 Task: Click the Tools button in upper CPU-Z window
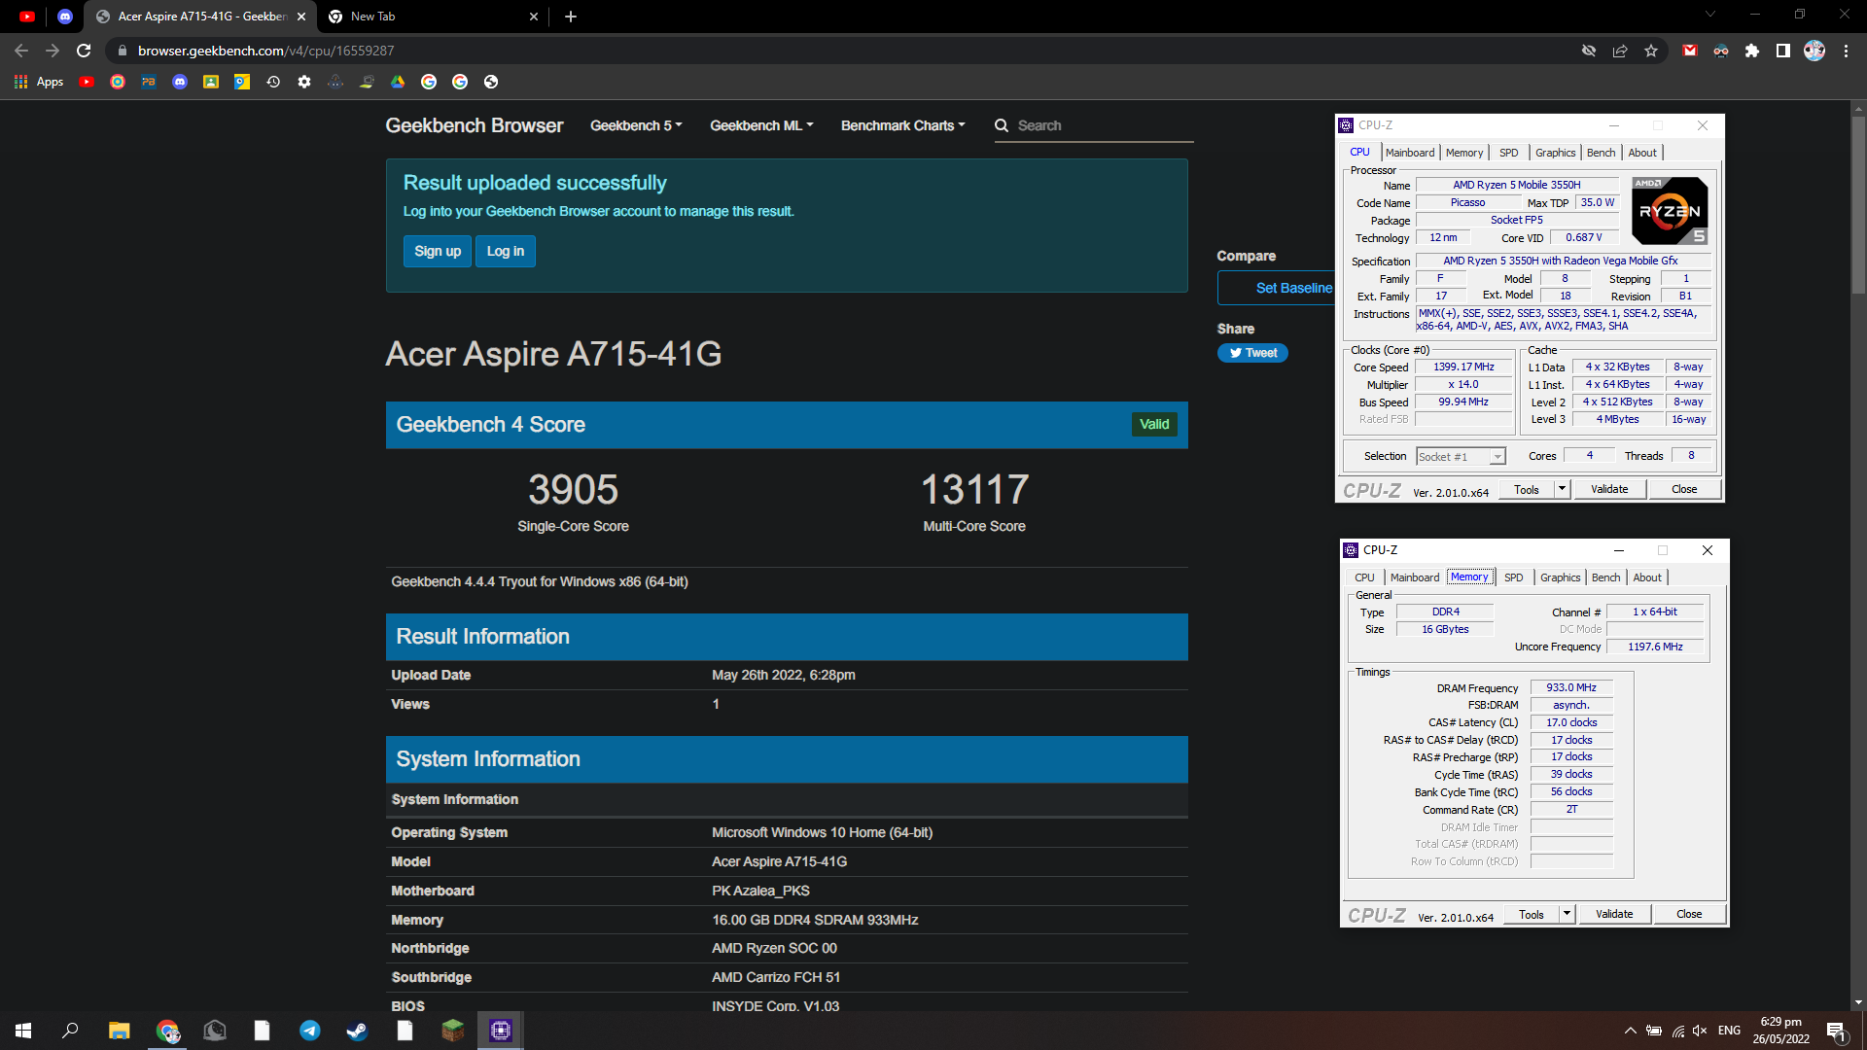(1527, 489)
